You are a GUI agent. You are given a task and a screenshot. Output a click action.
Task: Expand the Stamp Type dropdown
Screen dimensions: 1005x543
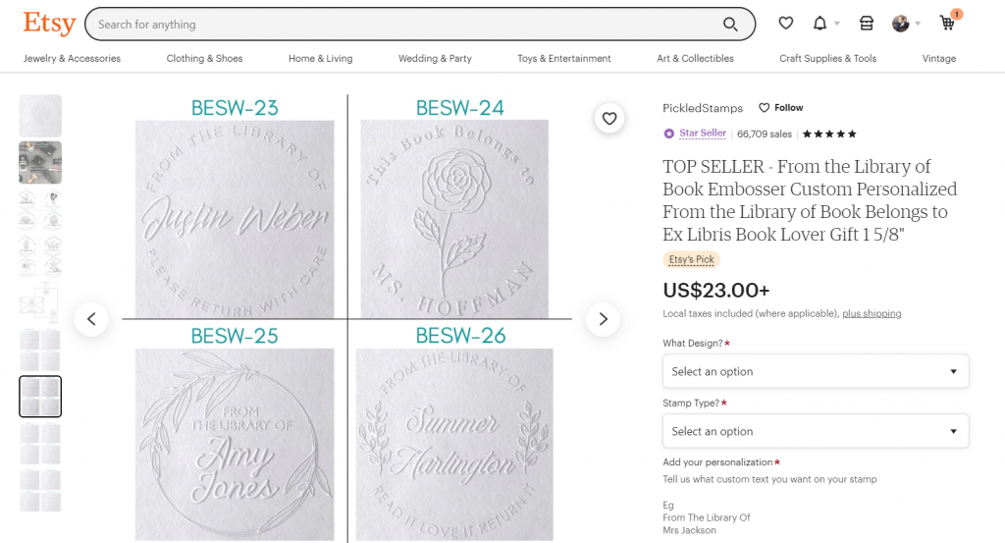[x=816, y=431]
